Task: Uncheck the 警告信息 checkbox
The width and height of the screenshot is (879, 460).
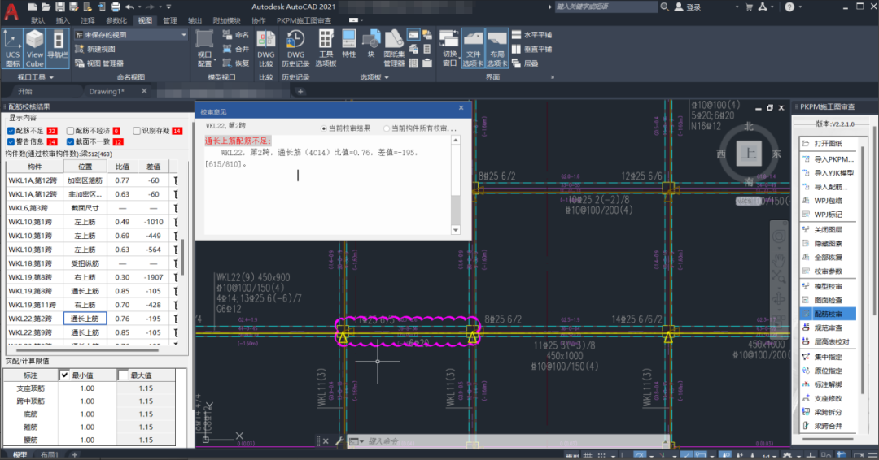Action: coord(11,142)
